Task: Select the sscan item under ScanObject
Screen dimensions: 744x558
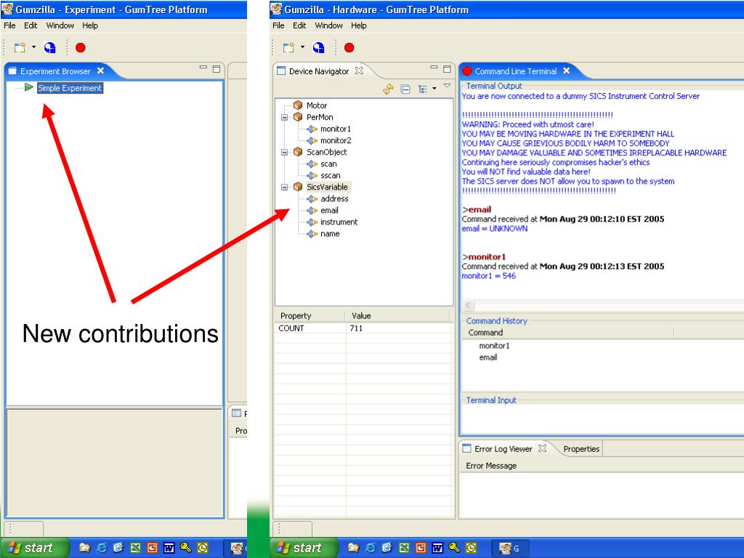Action: [x=331, y=176]
